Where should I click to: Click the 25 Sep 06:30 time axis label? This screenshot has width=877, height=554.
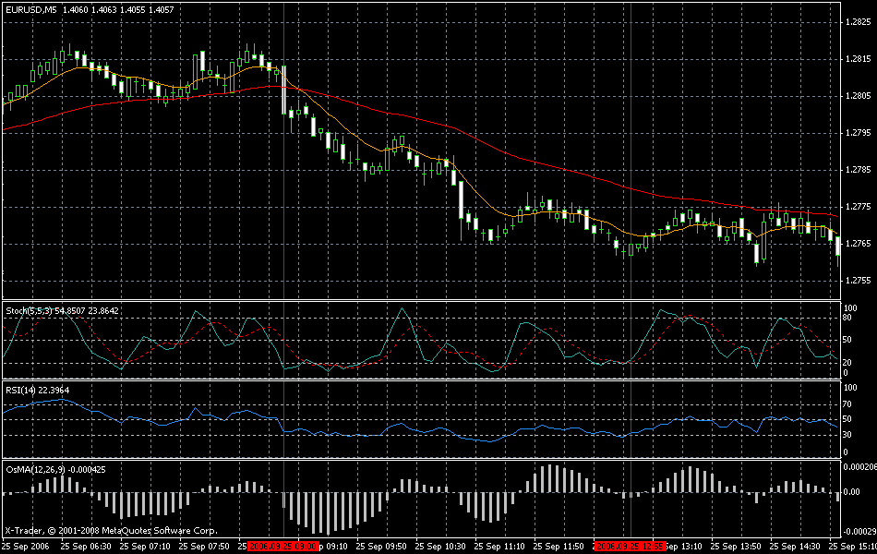coord(86,547)
